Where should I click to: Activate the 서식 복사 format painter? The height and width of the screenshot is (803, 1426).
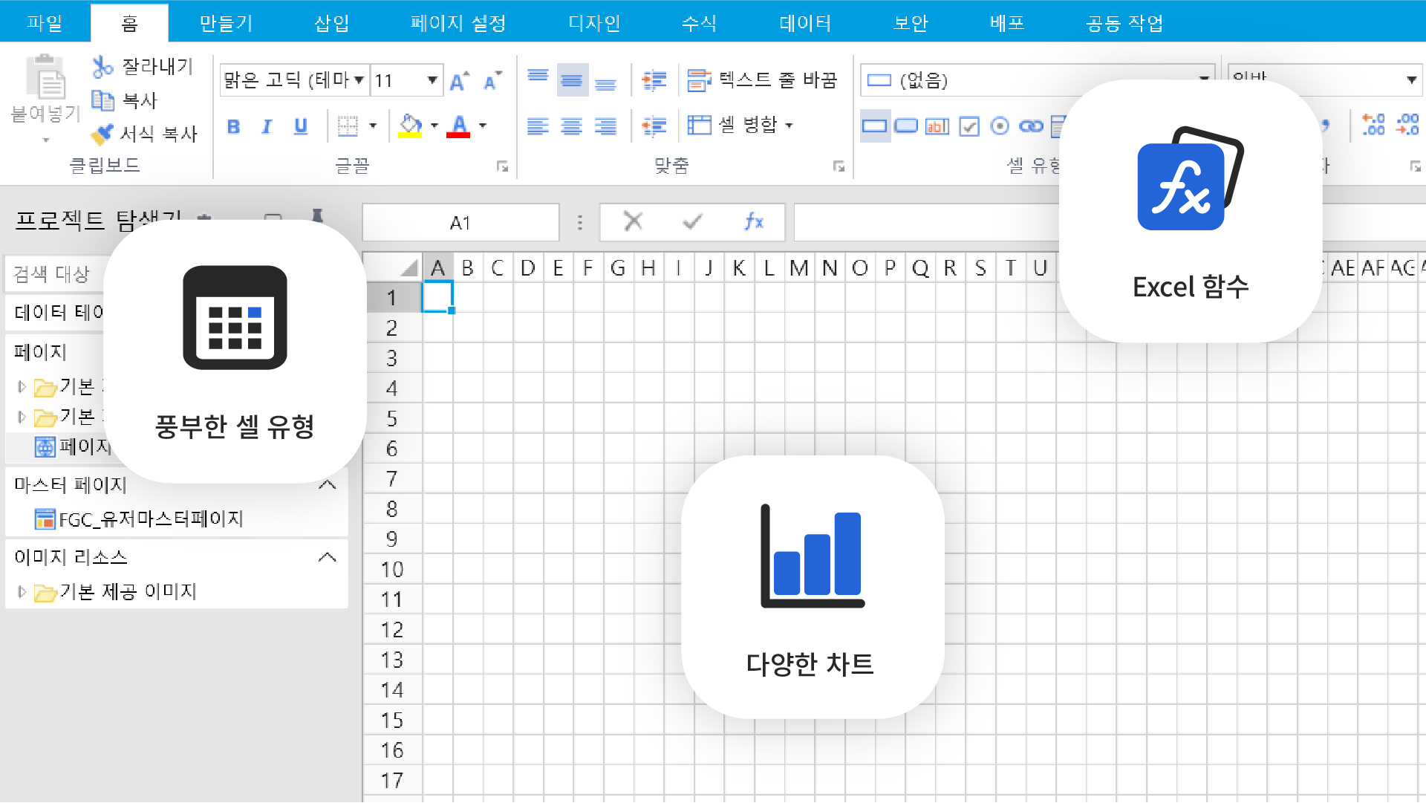[144, 134]
